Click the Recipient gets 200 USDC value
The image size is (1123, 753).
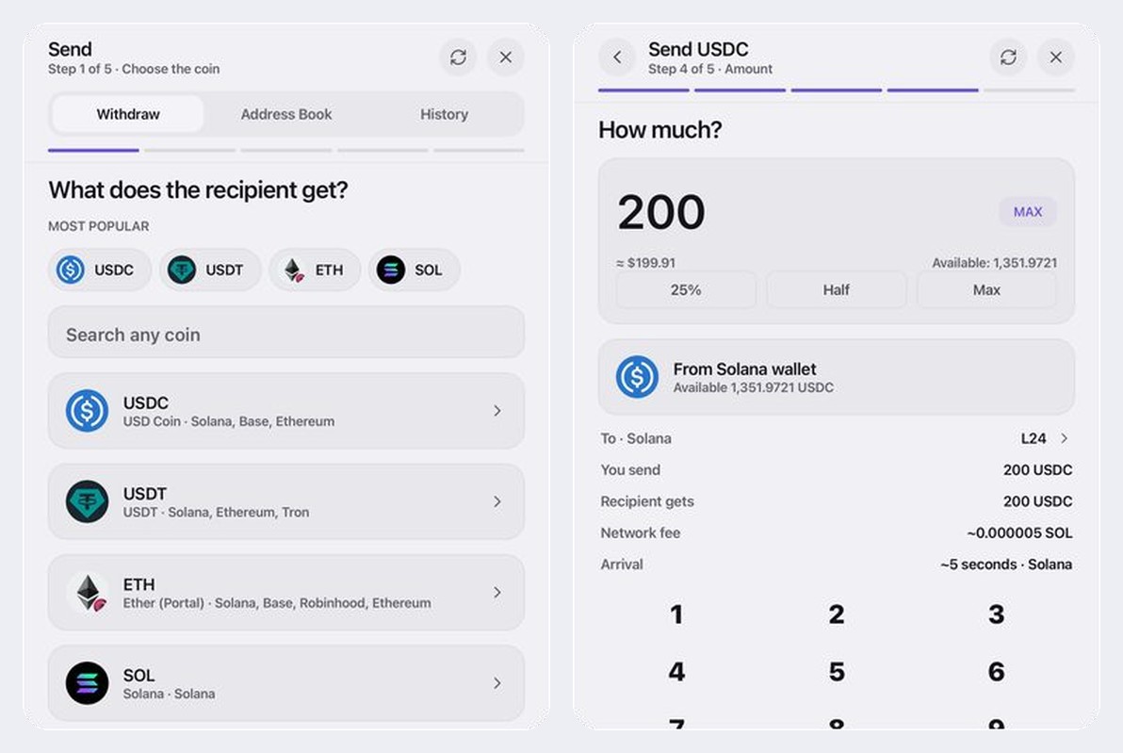(1038, 501)
